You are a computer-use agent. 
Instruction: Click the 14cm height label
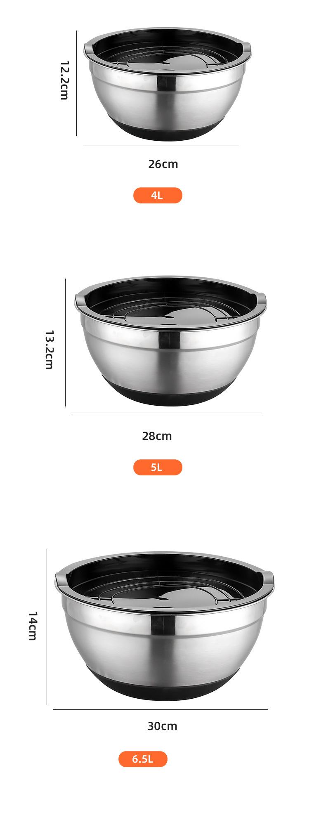coord(33,626)
